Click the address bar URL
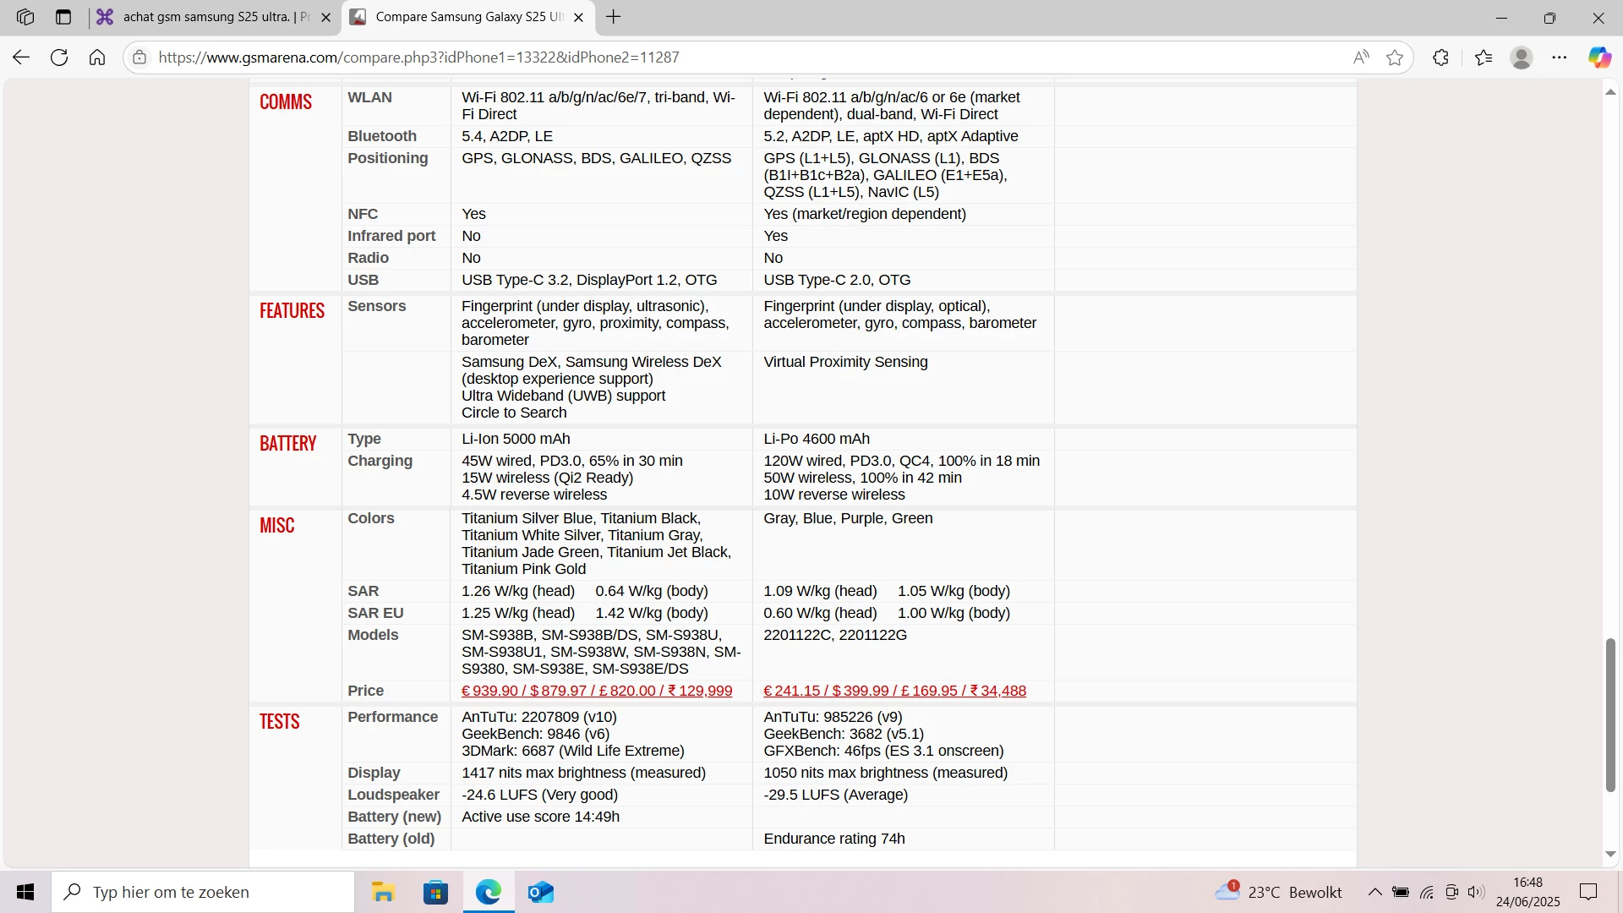 [x=418, y=57]
